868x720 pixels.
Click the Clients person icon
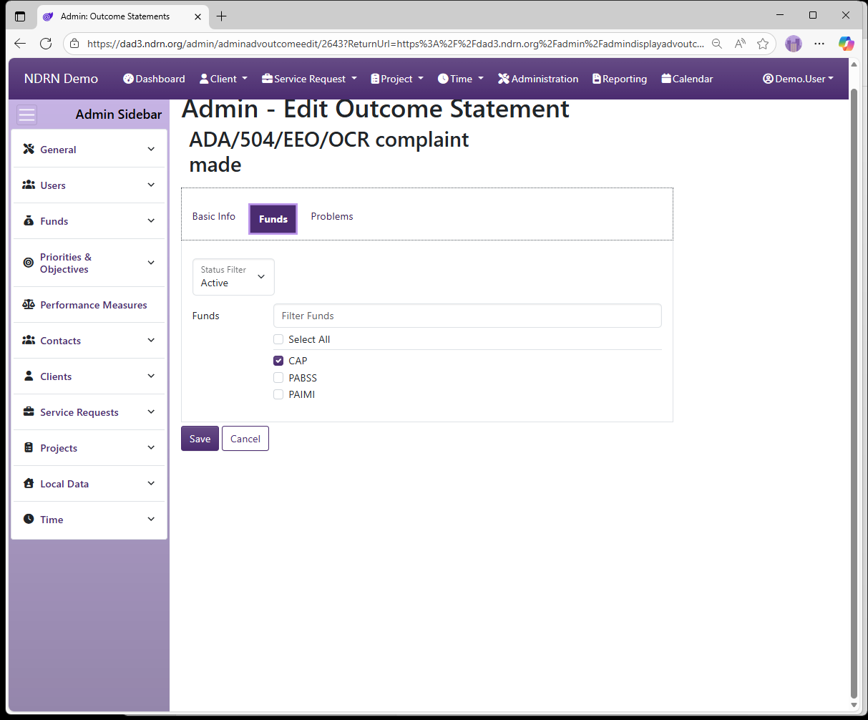29,376
